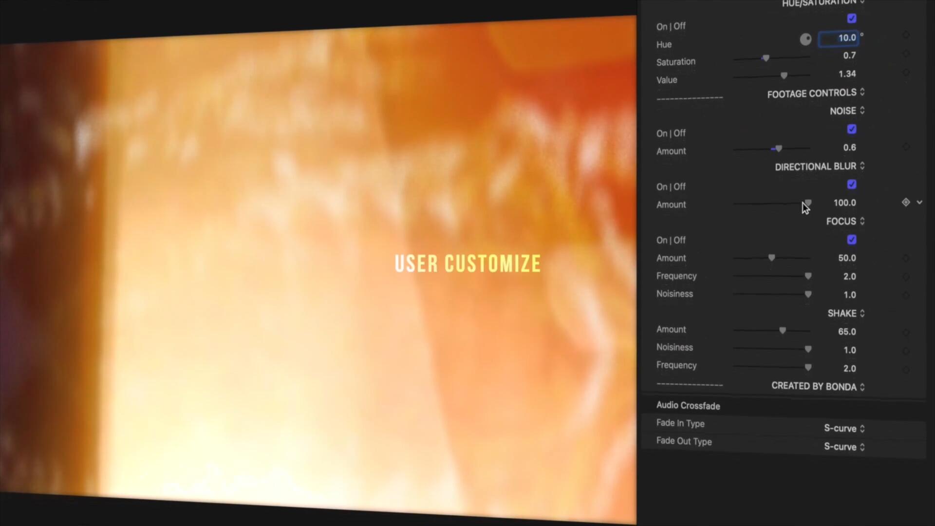Adjust the Focus Noisiness slider handle
This screenshot has width=935, height=526.
[808, 295]
